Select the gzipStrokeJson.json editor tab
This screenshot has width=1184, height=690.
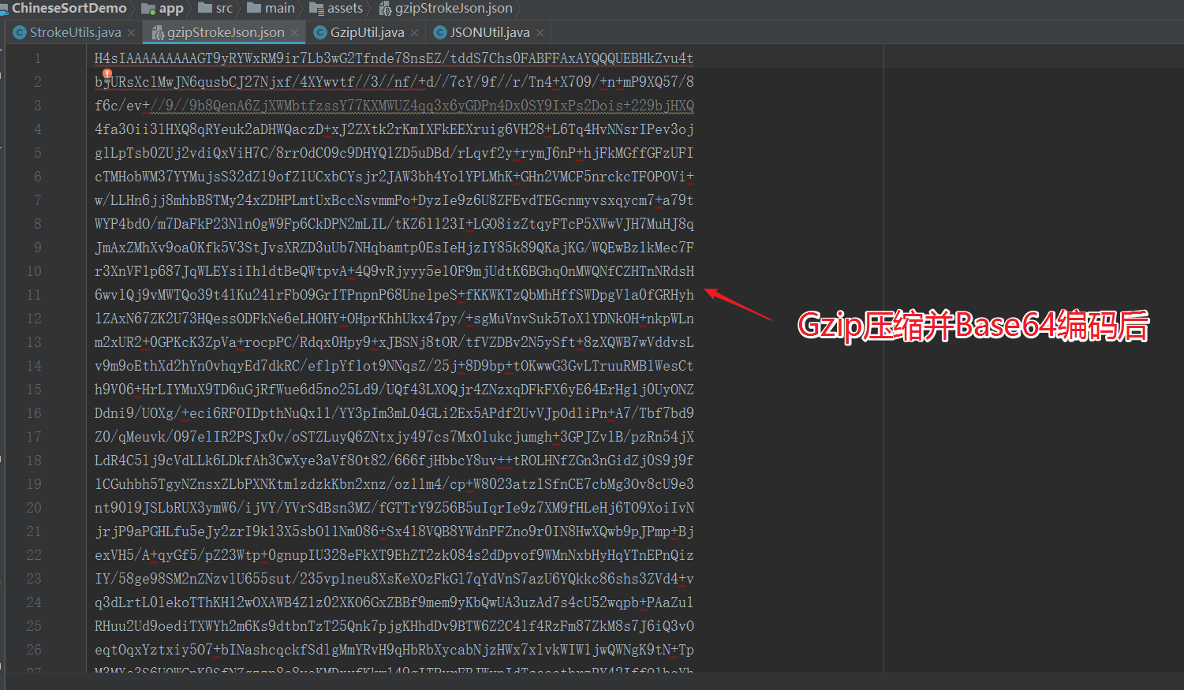[x=226, y=32]
